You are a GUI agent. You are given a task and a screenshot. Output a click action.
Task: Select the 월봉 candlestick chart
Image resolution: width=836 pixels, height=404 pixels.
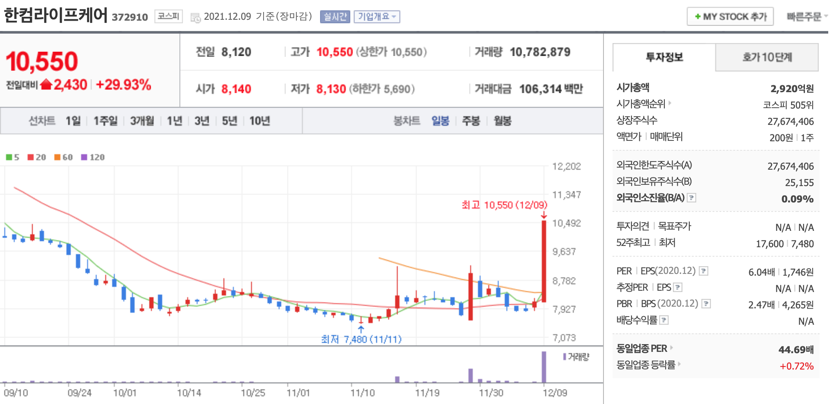pos(503,121)
